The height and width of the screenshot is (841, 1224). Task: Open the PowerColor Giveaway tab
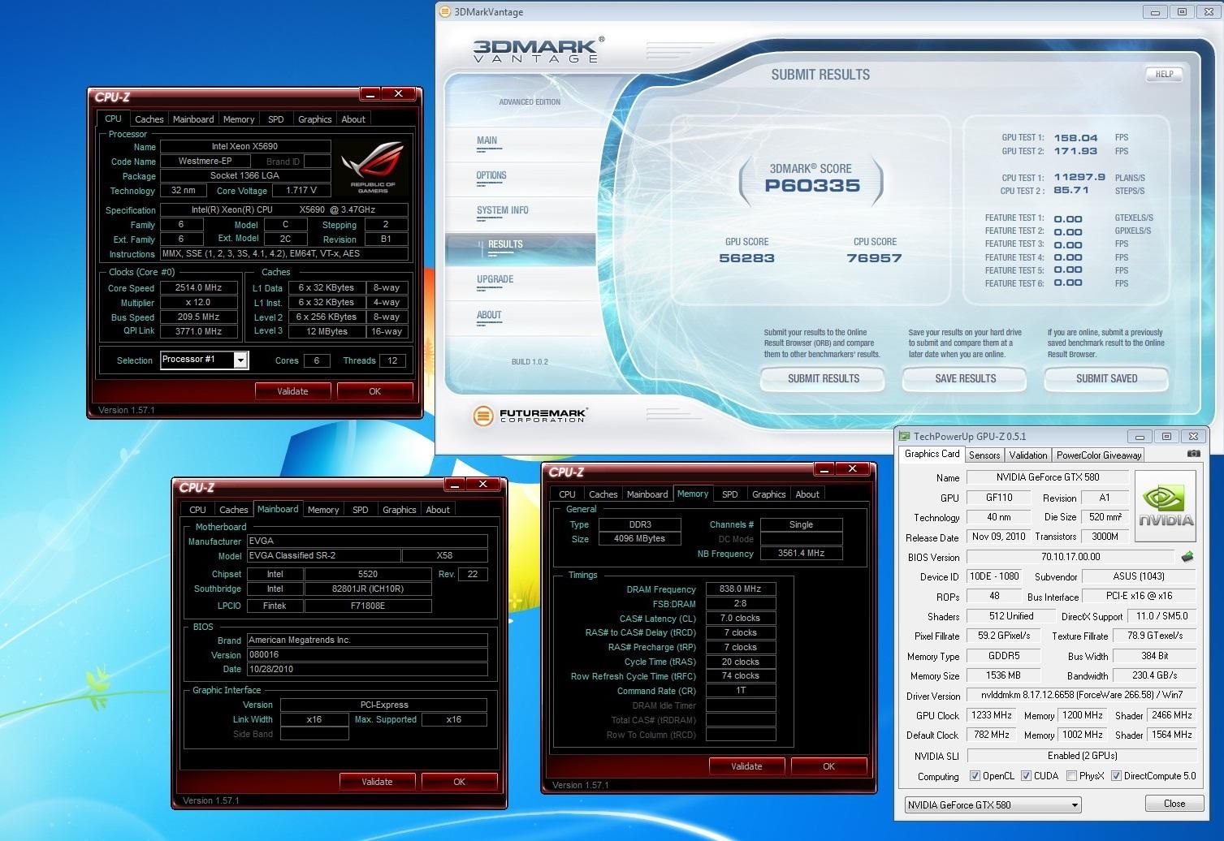(1099, 455)
